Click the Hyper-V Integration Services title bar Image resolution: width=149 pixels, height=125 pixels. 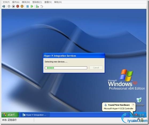[x=74, y=56]
